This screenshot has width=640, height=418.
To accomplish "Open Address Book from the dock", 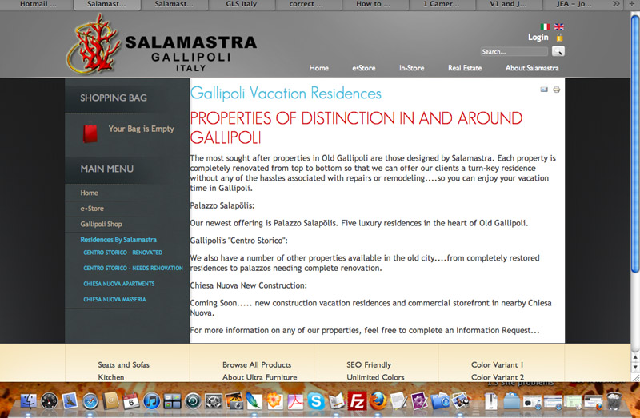I will tap(110, 401).
